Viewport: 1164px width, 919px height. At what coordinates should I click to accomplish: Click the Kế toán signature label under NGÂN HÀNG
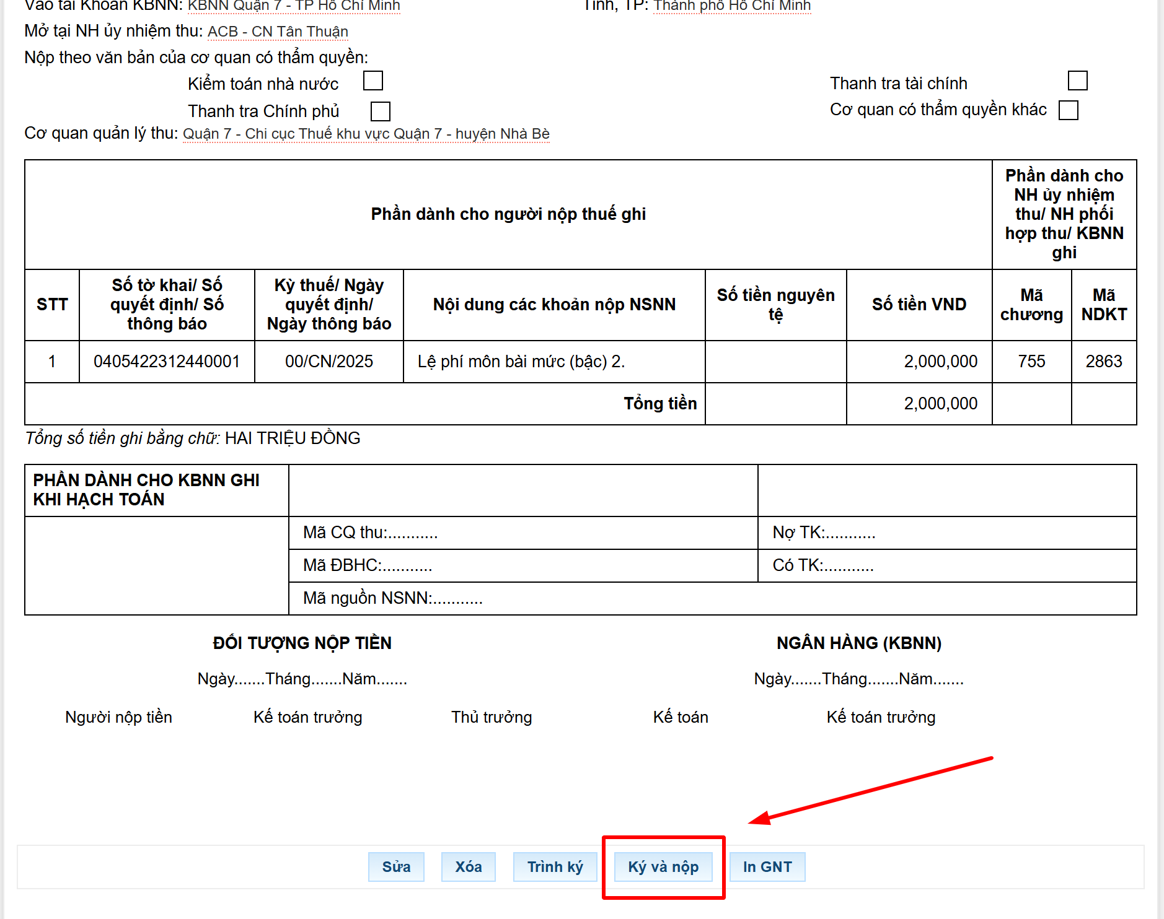[681, 717]
